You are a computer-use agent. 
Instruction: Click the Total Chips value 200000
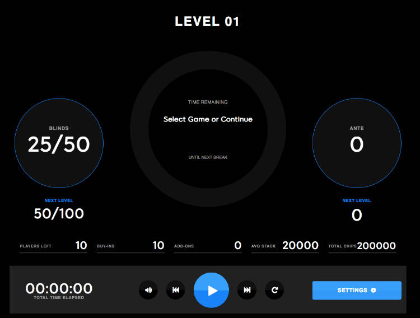[376, 246]
